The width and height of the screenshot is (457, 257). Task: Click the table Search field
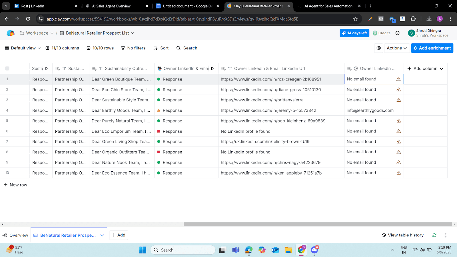pos(187,48)
